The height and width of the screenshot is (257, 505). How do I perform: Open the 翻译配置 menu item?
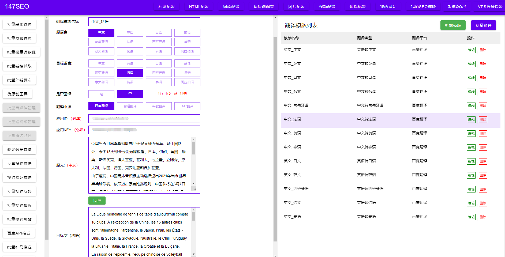[x=358, y=7]
